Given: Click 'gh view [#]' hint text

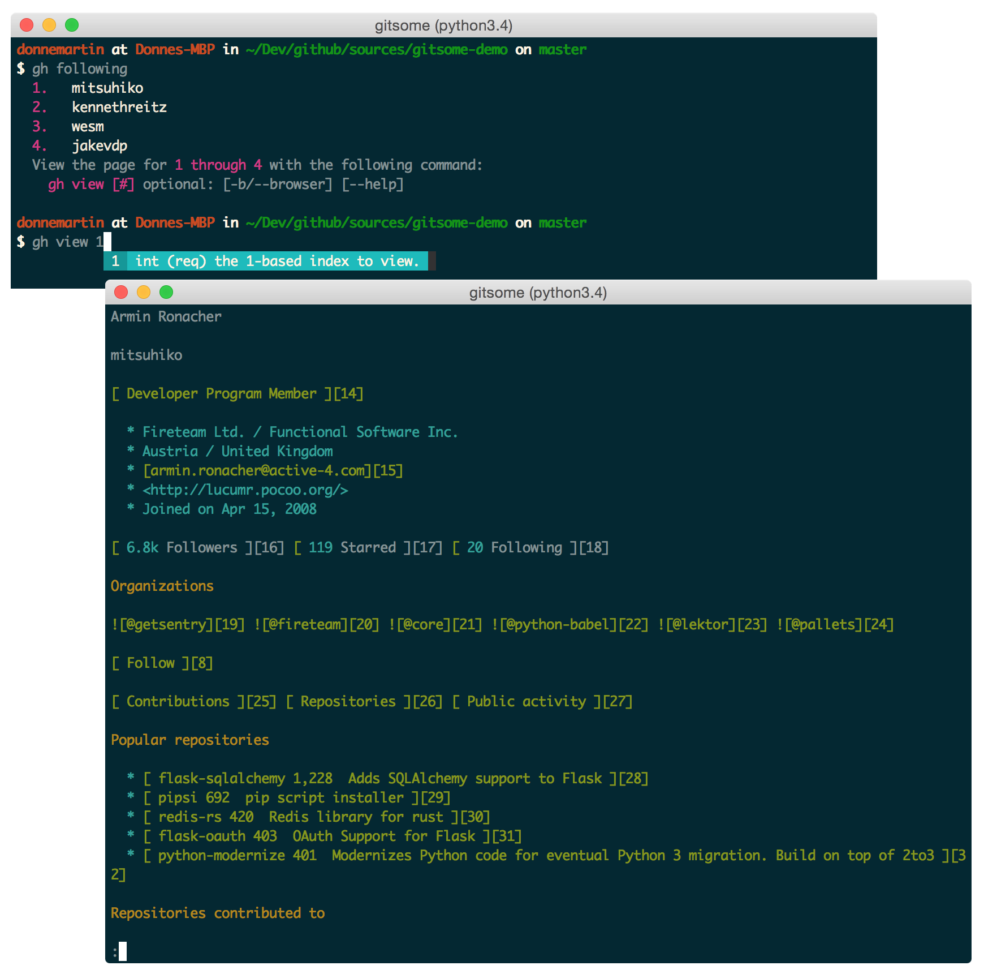Looking at the screenshot, I should pyautogui.click(x=91, y=184).
